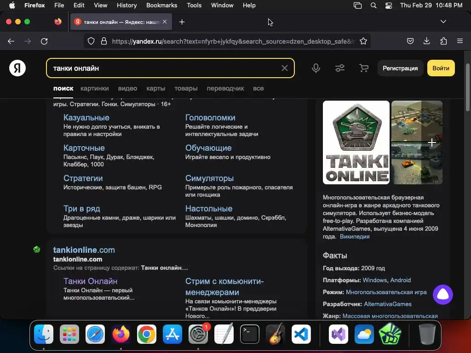The image size is (471, 353).
Task: Click the site security padlock icon
Action: tap(104, 41)
